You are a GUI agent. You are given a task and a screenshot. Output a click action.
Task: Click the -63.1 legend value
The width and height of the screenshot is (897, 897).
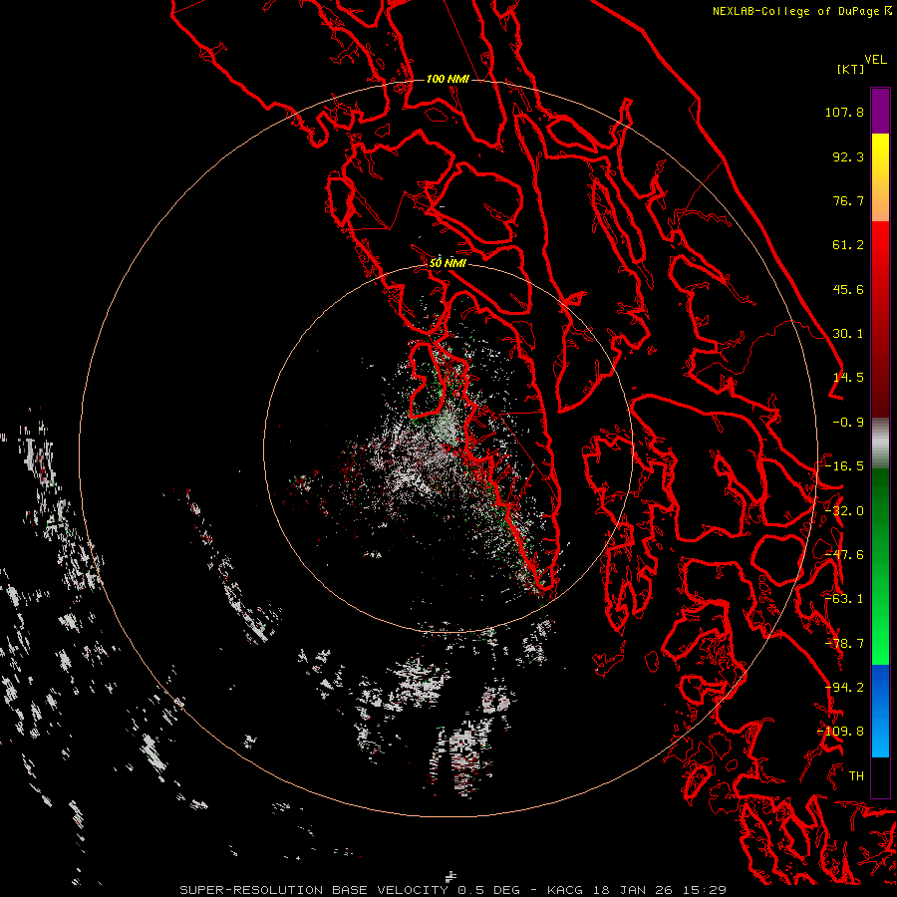click(x=844, y=599)
